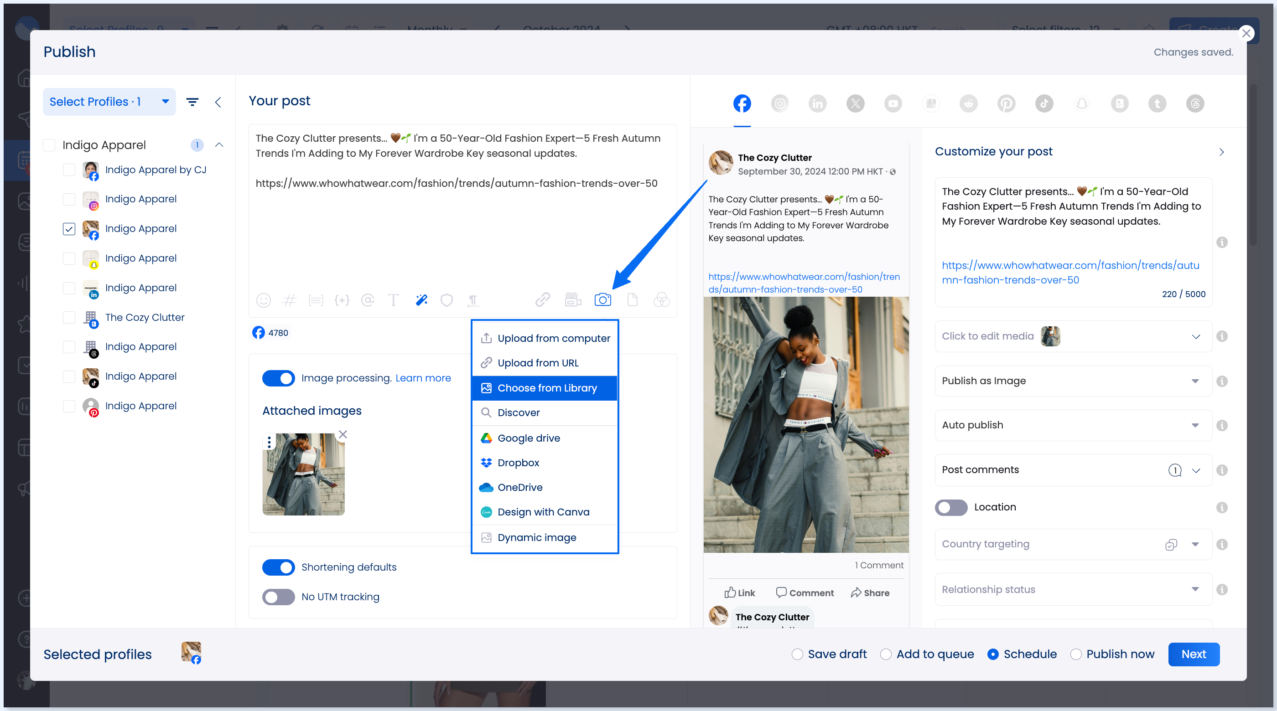
Task: Switch to the Threads preview tab
Action: click(1195, 103)
